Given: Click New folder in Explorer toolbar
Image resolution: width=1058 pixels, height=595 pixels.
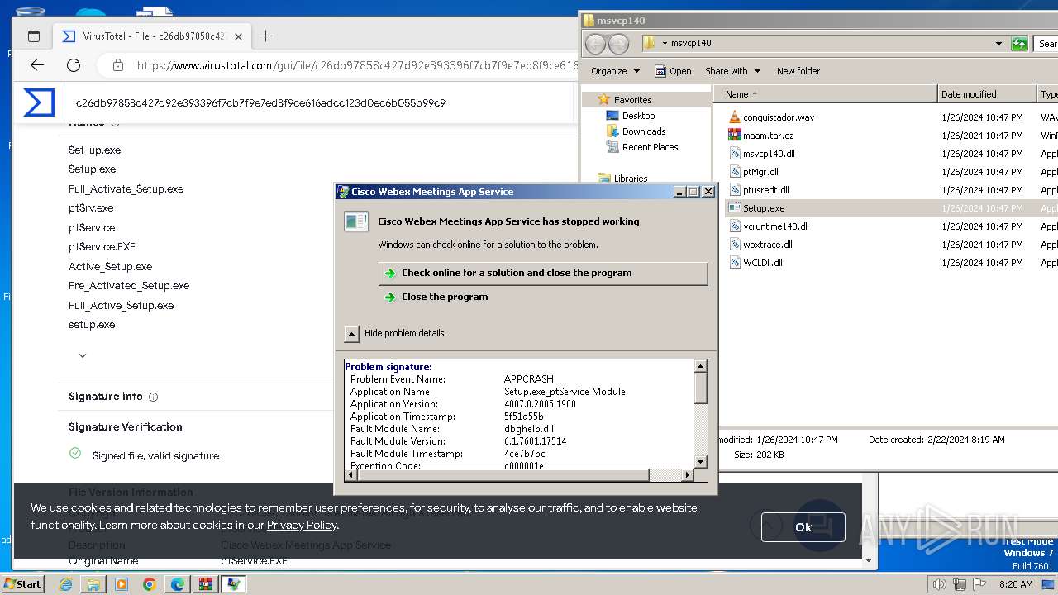Looking at the screenshot, I should pos(798,71).
